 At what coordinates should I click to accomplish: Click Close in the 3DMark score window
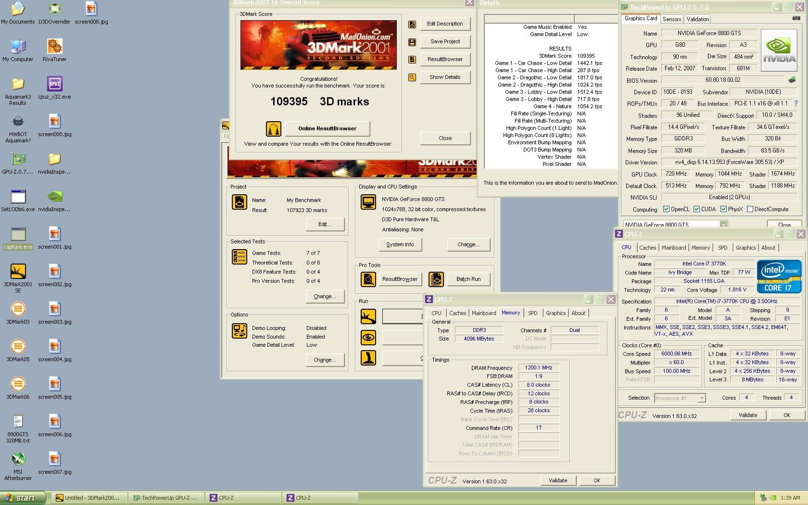(x=445, y=138)
